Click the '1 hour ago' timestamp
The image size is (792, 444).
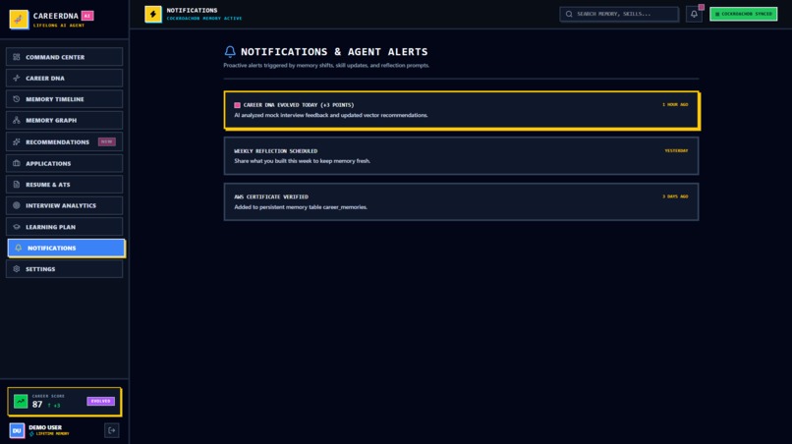click(675, 104)
